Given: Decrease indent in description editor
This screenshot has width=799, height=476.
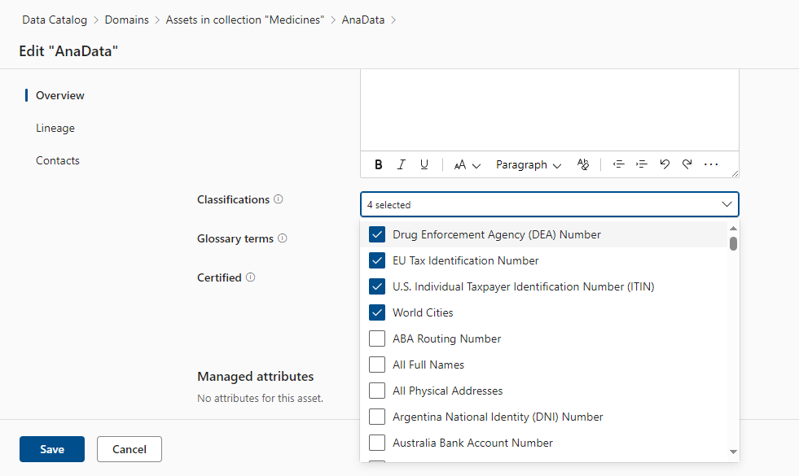Looking at the screenshot, I should click(x=619, y=164).
